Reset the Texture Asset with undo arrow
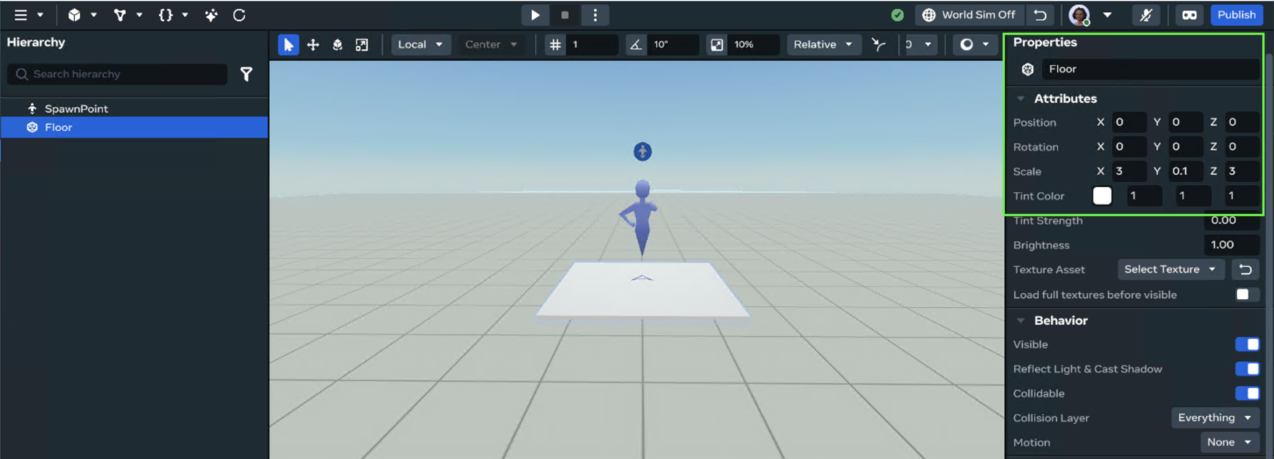The image size is (1274, 459). [x=1245, y=269]
